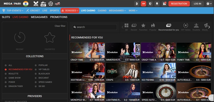Screen dimensions: 214x102
Task: Click the red Registration button
Action: [x=179, y=4]
